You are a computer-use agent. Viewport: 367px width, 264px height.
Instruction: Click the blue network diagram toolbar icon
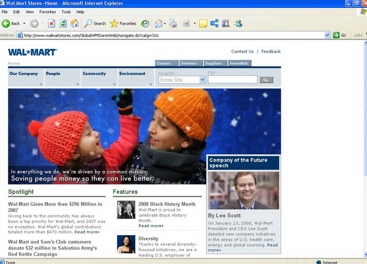215,23
